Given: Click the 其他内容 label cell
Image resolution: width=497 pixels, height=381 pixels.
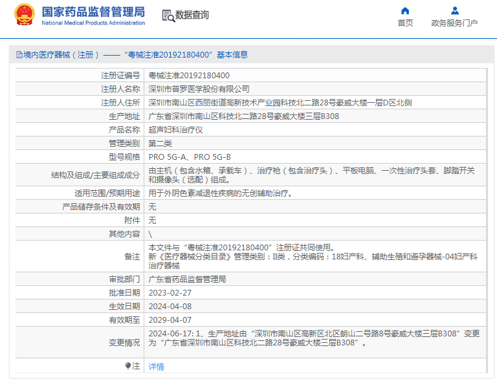Looking at the screenshot, I should click(80, 234).
